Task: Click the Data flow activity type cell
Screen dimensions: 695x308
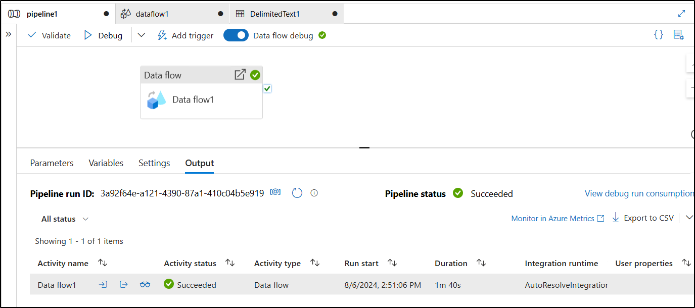Action: (x=271, y=285)
